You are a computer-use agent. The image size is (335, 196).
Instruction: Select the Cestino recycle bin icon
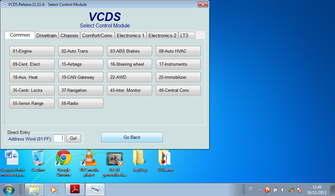(38, 161)
